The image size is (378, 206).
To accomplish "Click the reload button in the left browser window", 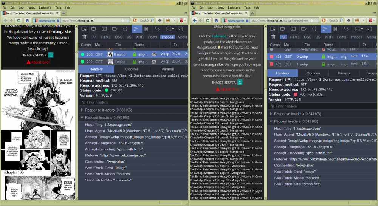I will tap(18, 20).
